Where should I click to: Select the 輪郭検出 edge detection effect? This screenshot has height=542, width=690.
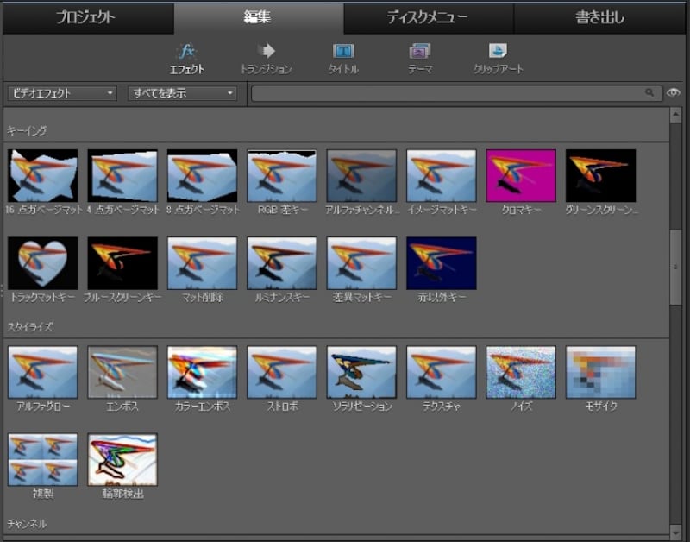tap(122, 459)
